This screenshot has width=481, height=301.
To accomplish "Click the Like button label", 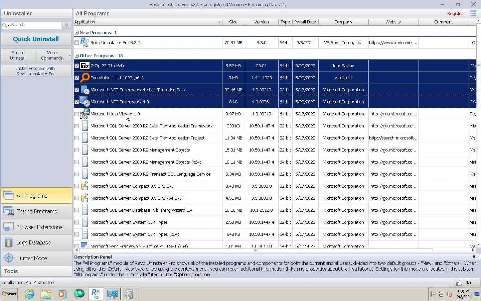I will pyautogui.click(x=467, y=283).
